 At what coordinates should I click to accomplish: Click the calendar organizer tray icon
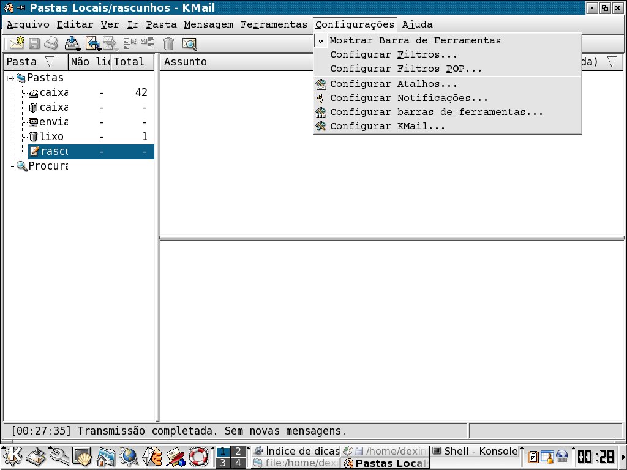[547, 457]
